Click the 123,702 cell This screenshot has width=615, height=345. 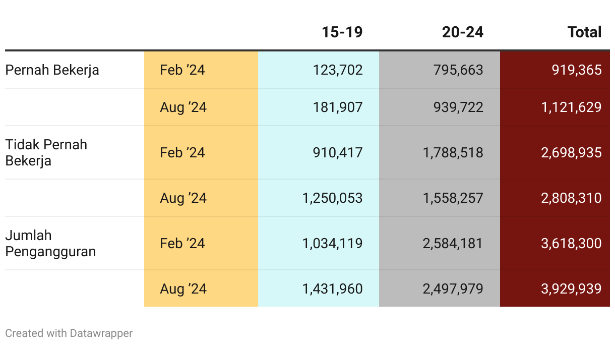(337, 70)
